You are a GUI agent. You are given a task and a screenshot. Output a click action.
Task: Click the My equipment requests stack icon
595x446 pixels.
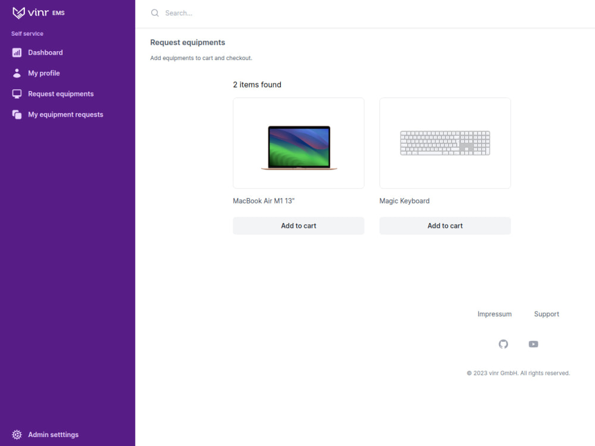coord(17,115)
